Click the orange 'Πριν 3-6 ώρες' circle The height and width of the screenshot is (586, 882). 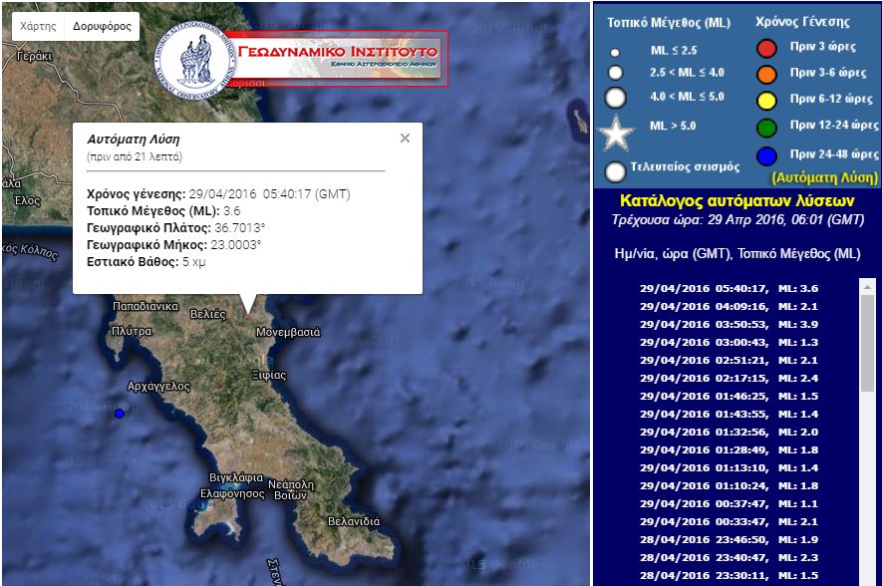pyautogui.click(x=767, y=74)
